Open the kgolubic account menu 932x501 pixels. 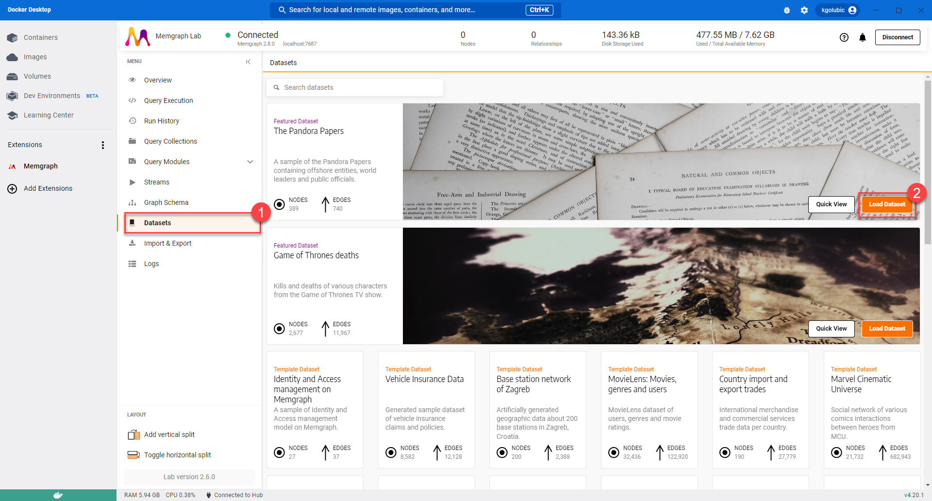(837, 10)
